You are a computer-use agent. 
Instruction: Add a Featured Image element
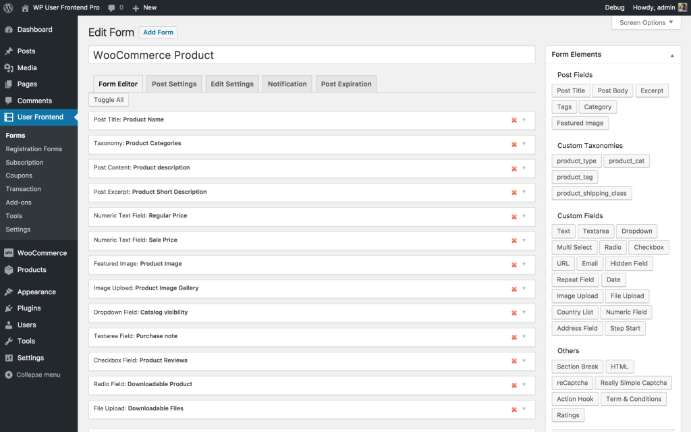tap(580, 123)
